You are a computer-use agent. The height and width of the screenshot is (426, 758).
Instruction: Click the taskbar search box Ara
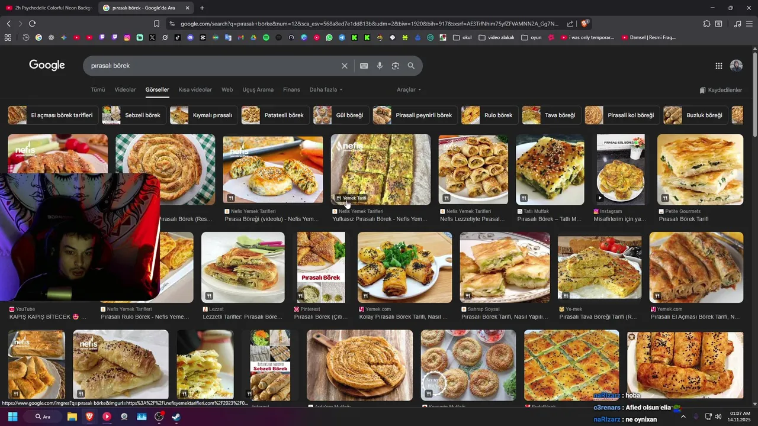tap(43, 417)
